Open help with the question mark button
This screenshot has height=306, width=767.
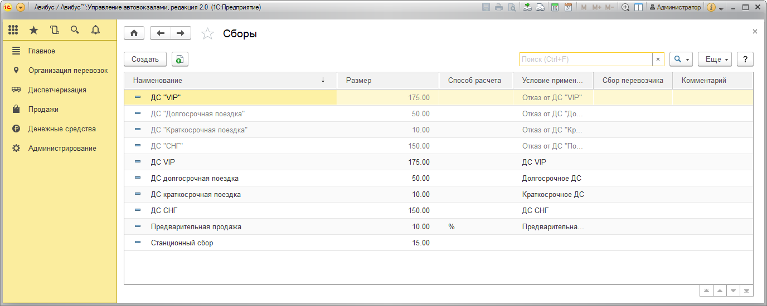[745, 59]
